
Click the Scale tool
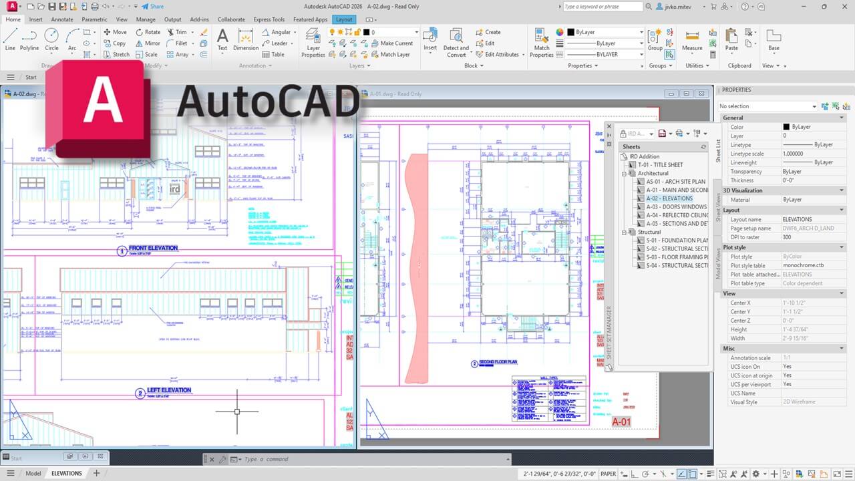[x=146, y=55]
